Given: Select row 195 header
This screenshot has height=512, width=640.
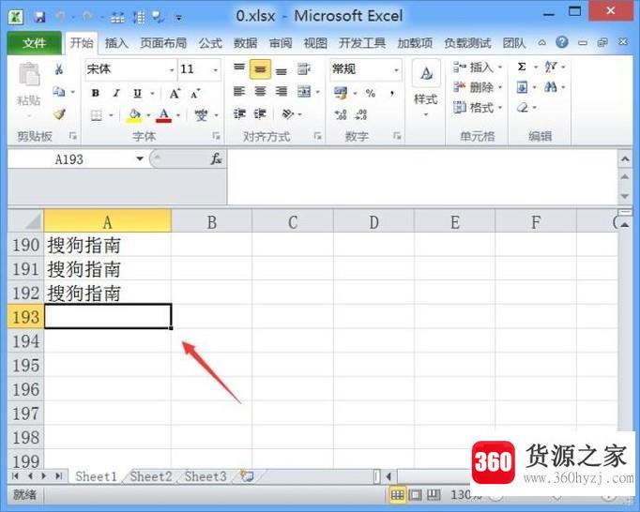Looking at the screenshot, I should (25, 365).
